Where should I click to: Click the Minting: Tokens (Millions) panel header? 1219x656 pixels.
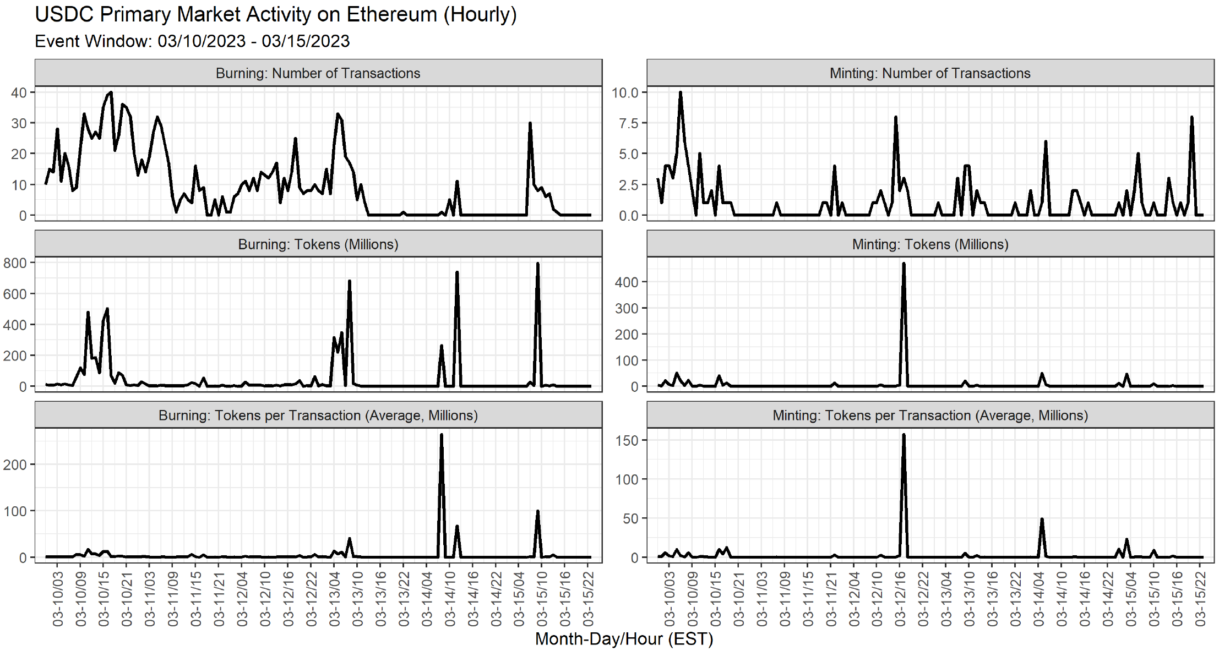tap(930, 244)
